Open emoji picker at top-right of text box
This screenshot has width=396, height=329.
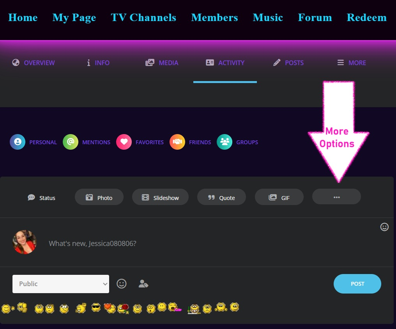coord(384,227)
